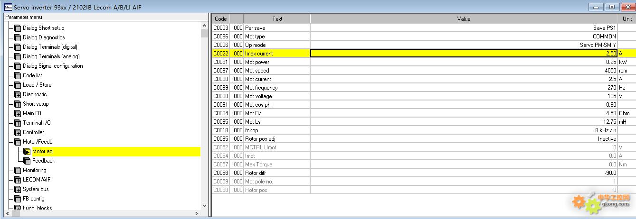Viewport: 636px width, 219px height.
Task: Click the Monitoring book icon
Action: pyautogui.click(x=18, y=170)
